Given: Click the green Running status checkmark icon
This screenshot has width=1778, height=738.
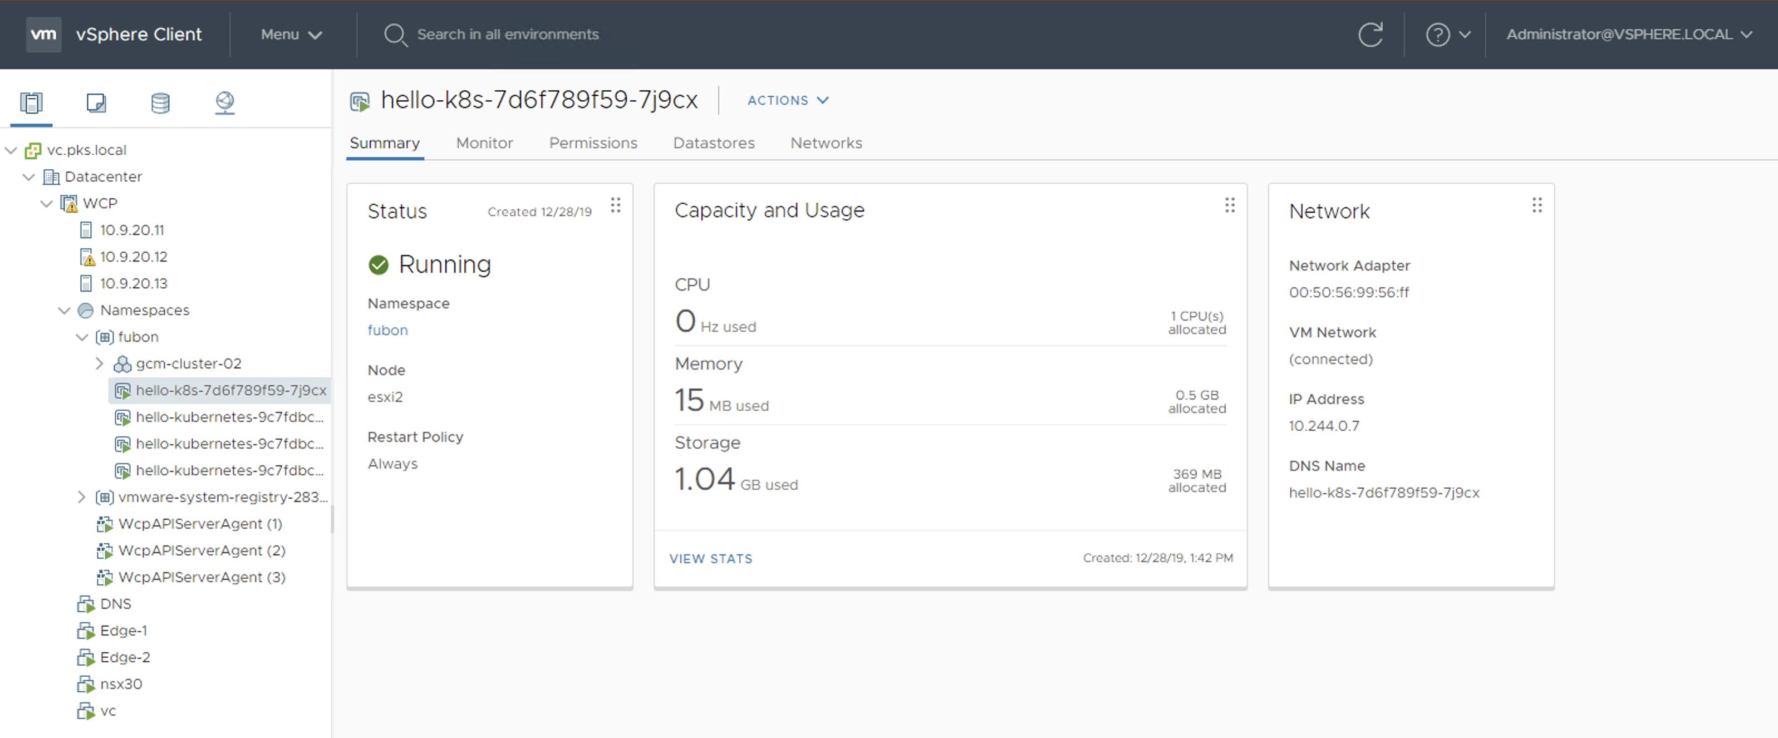Looking at the screenshot, I should coord(378,265).
